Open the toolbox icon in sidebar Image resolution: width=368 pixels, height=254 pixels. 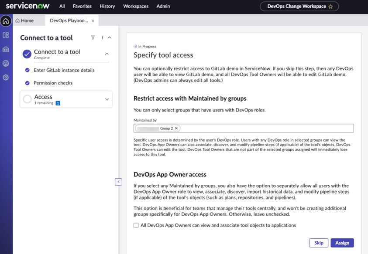point(6,49)
